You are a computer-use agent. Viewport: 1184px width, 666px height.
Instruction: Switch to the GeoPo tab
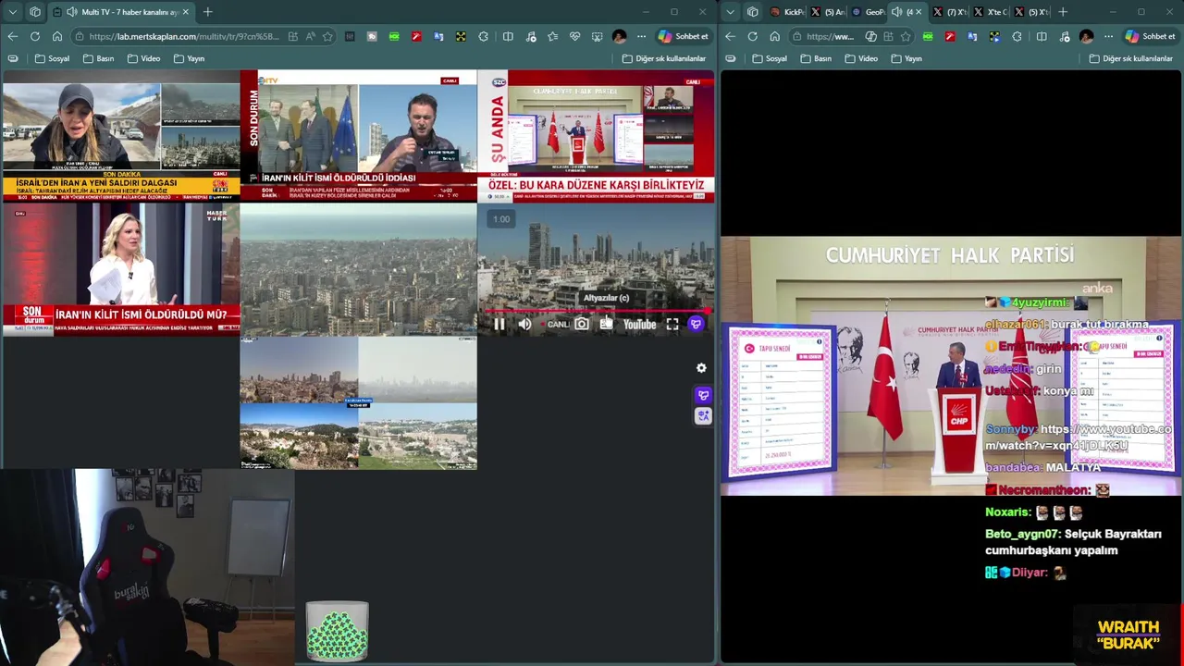(868, 12)
